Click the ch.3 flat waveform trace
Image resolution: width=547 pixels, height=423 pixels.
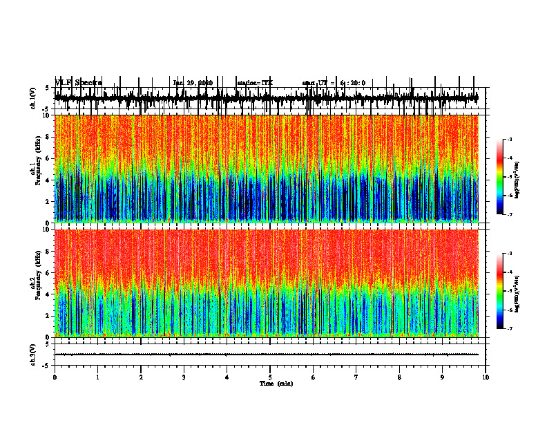(x=267, y=355)
